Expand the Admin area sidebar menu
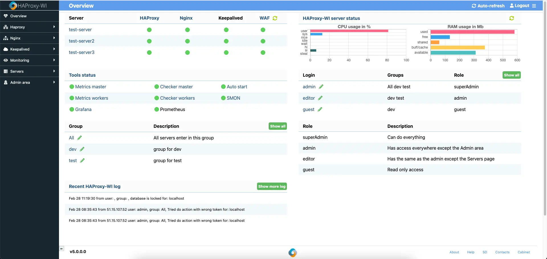 [29, 82]
